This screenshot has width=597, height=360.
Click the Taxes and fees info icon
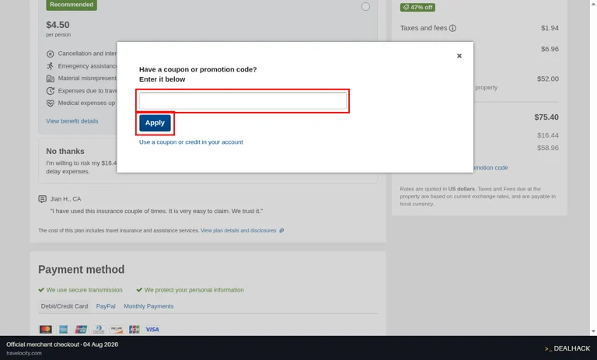pos(452,28)
